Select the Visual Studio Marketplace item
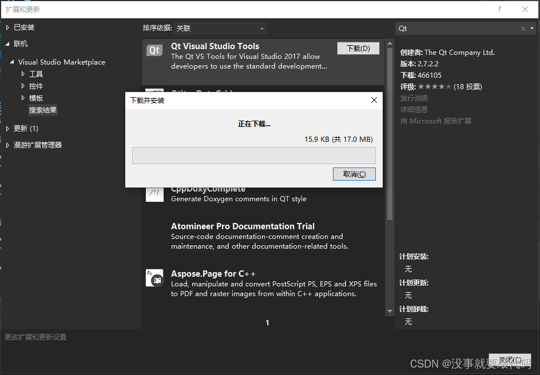This screenshot has height=375, width=540. 62,62
